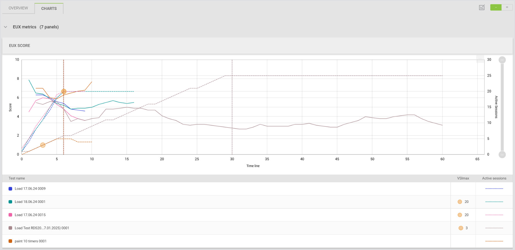Click paint 10 timers active sessions line icon

(x=494, y=241)
